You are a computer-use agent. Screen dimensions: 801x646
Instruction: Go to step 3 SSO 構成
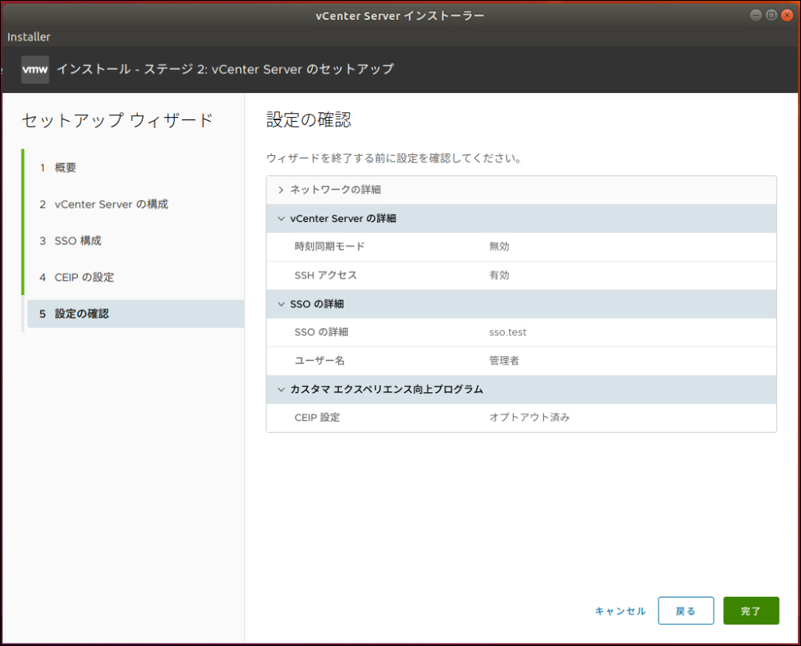tap(71, 241)
